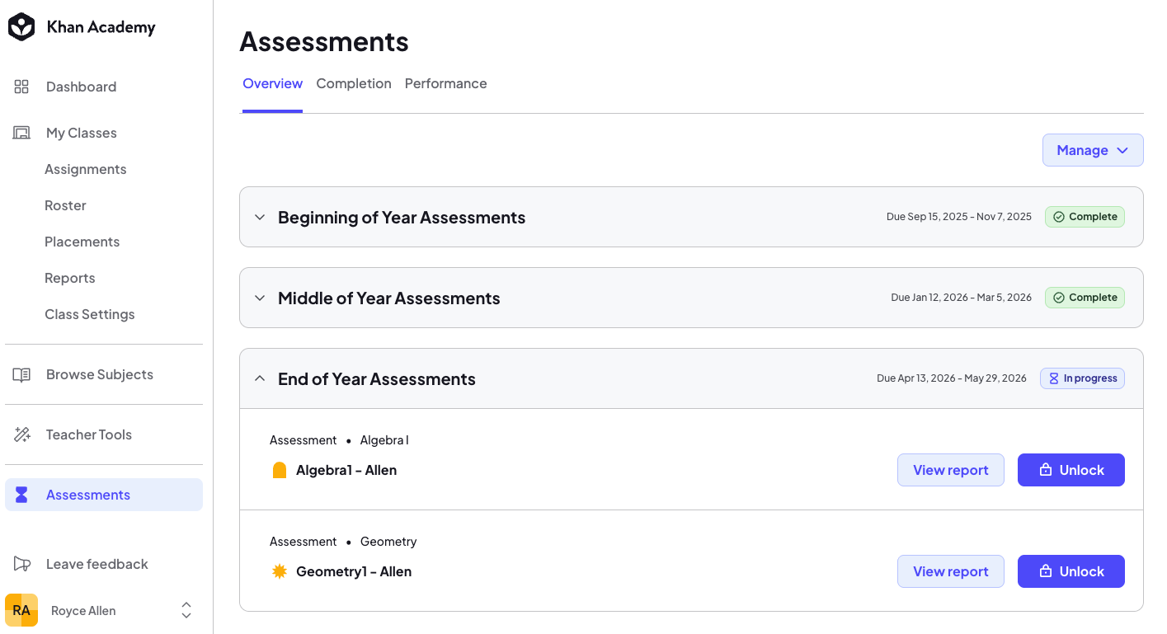Click the lock icon on Algebra1 Unlock button
The width and height of the screenshot is (1167, 634).
point(1046,470)
